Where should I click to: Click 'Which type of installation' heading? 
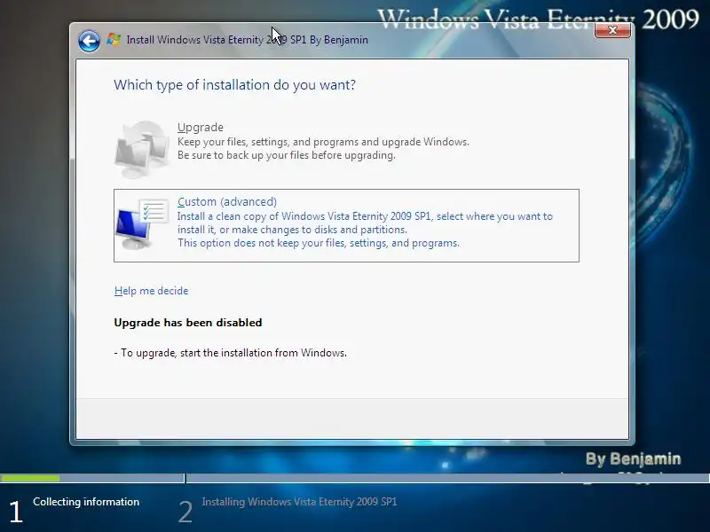click(x=234, y=85)
